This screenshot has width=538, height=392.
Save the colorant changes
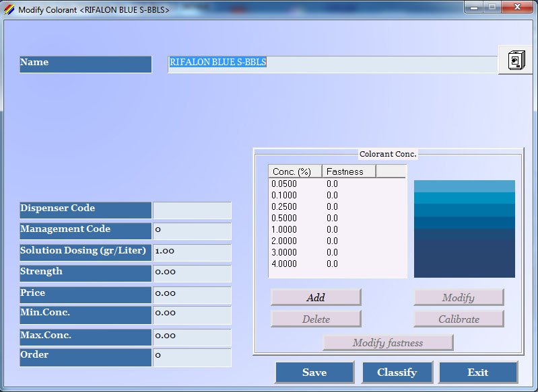(x=314, y=372)
